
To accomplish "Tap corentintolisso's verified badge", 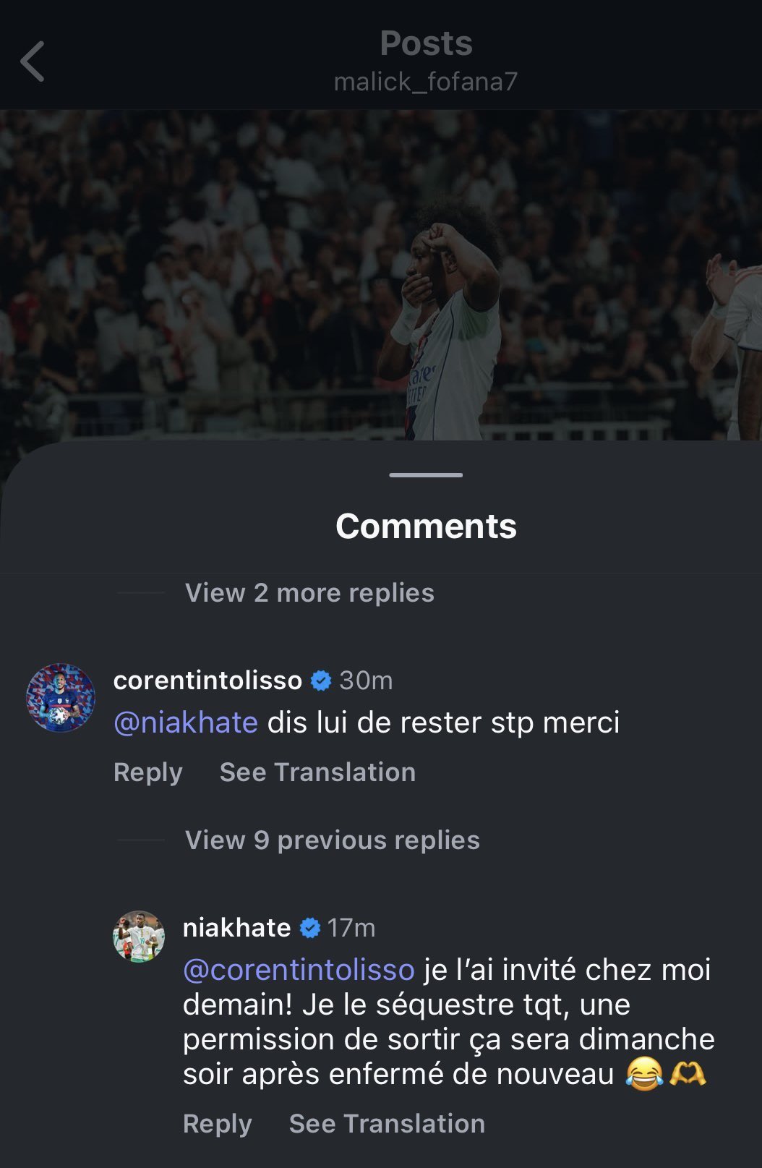I will click(x=321, y=681).
